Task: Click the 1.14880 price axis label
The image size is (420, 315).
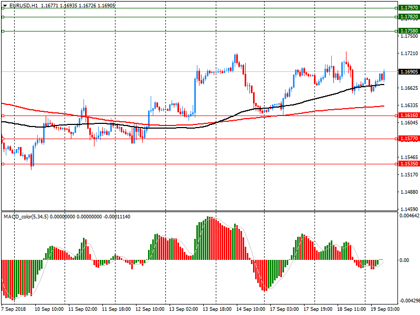Action: click(408, 192)
